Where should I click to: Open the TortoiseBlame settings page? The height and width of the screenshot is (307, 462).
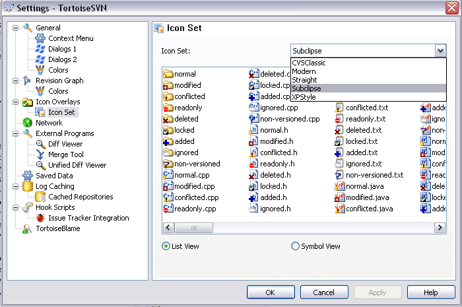(x=58, y=228)
